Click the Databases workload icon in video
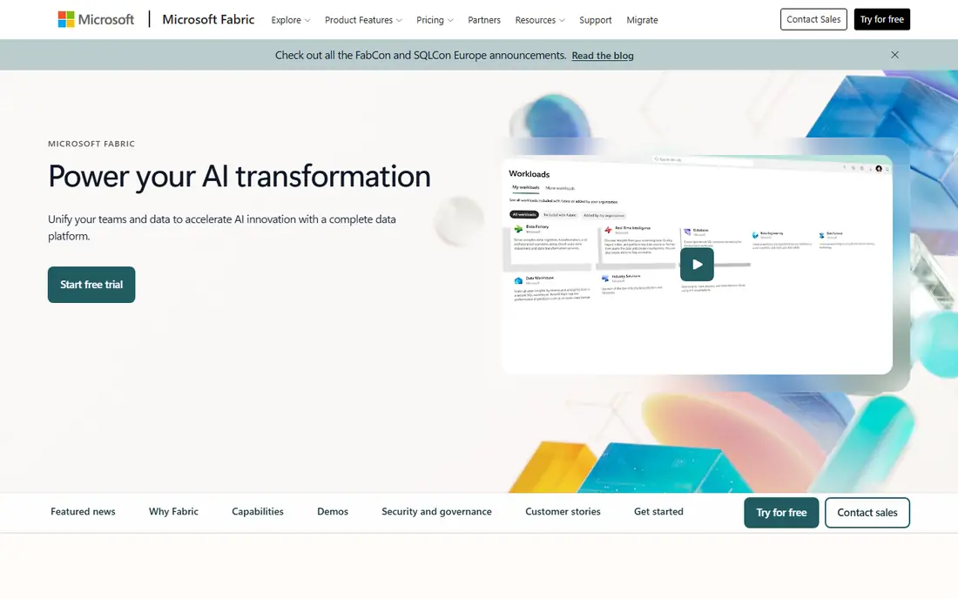 click(x=687, y=232)
